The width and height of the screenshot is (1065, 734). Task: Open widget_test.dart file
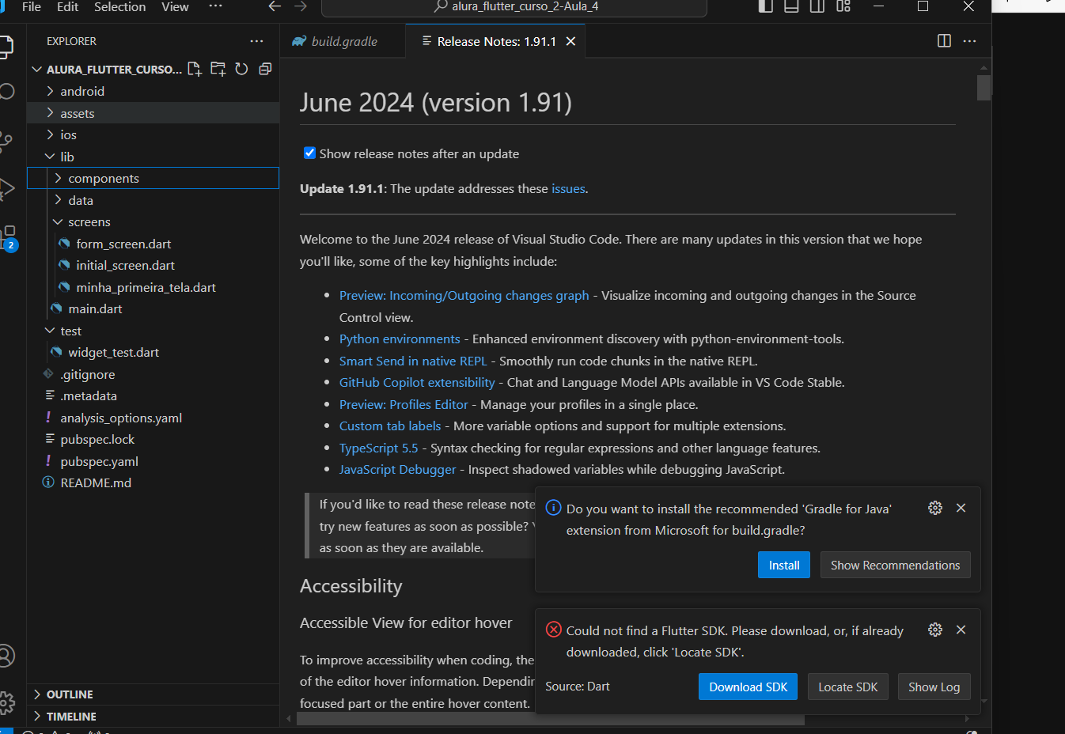153,352
